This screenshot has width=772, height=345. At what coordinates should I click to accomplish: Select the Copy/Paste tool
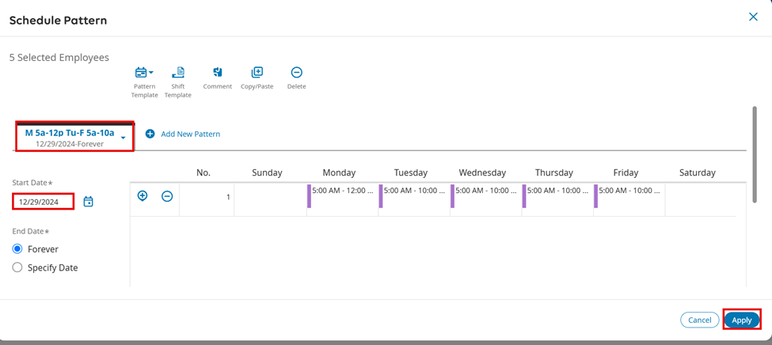tap(257, 74)
